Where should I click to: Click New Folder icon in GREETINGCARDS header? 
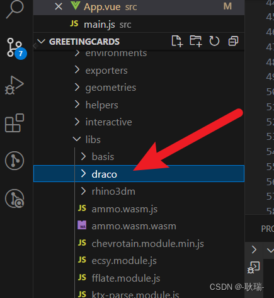[196, 41]
